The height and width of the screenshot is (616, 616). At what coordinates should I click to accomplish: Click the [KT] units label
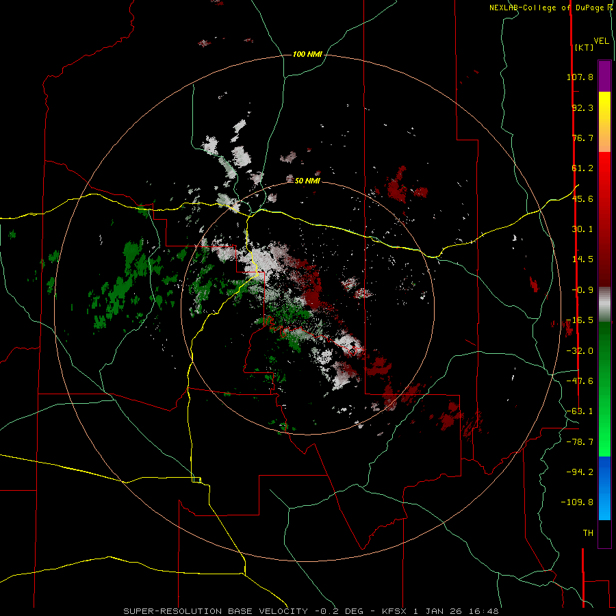(x=584, y=47)
